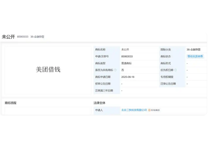Viewport: 211px width, 158px height.
Task: Click the 商标名称 field label
Action: (100, 50)
